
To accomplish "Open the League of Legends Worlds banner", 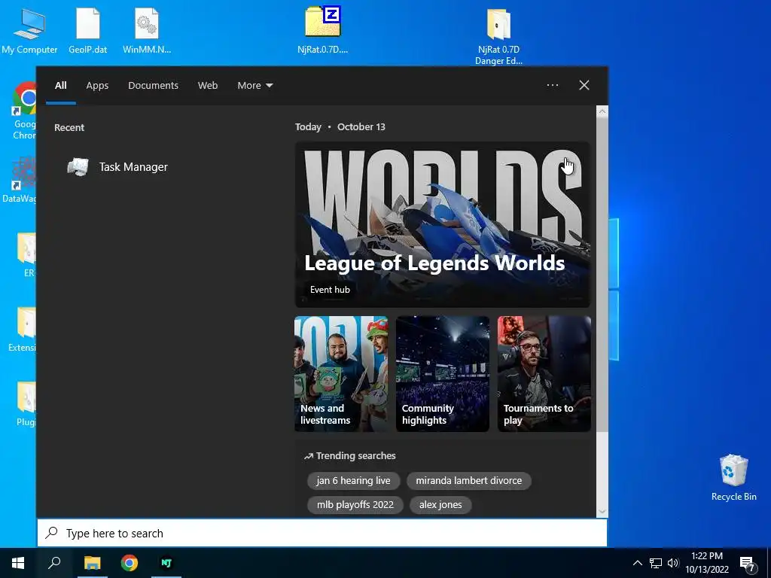I will click(443, 224).
